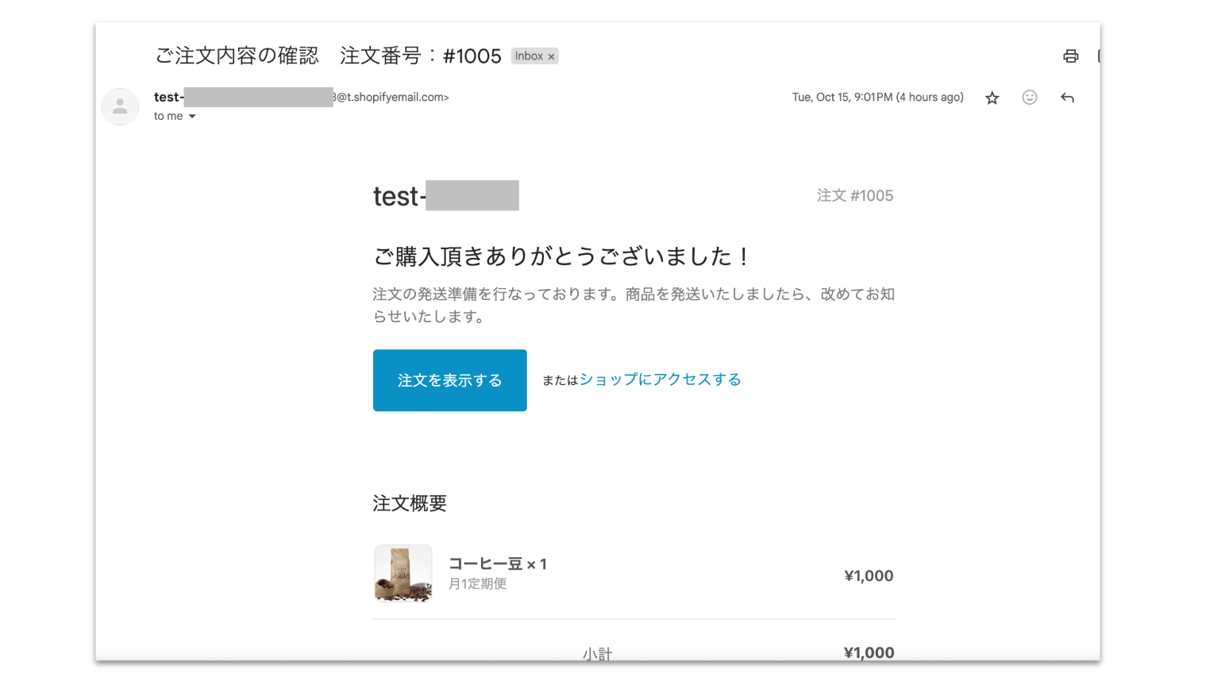Click the 月1定期便 subscription text
The height and width of the screenshot is (689, 1210).
coord(477,584)
